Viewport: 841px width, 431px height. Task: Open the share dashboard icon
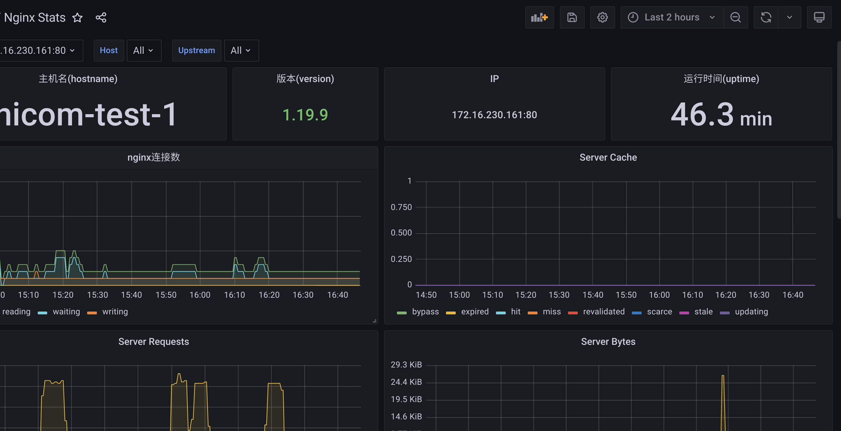[101, 17]
